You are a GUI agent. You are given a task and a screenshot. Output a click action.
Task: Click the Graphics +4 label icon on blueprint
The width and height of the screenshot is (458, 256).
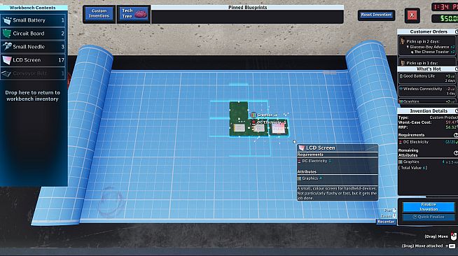(x=254, y=115)
